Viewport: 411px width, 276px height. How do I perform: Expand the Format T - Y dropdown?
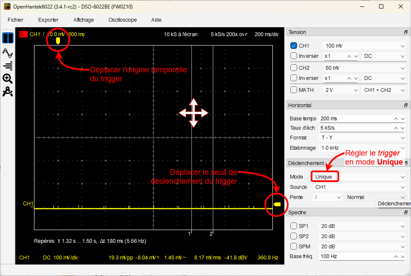pos(362,137)
